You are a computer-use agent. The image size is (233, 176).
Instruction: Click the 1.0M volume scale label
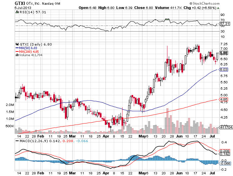10,119
